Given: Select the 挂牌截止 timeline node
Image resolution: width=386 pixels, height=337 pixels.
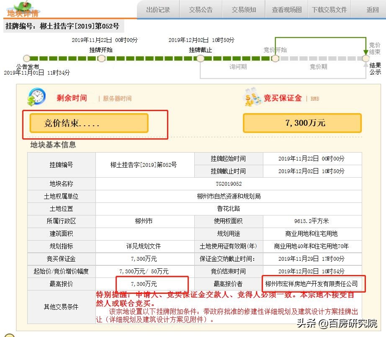Looking at the screenshot, I should [201, 59].
